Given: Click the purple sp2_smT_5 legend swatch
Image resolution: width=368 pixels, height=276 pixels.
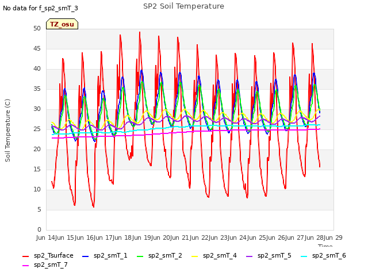Looking at the screenshot, I should [249, 256].
